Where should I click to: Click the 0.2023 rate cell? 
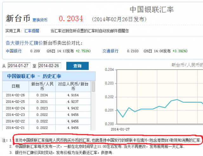42,108
